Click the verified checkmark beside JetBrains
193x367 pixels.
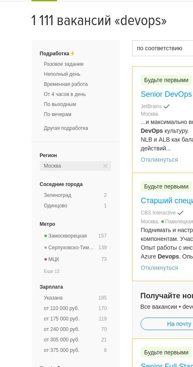coord(167,106)
